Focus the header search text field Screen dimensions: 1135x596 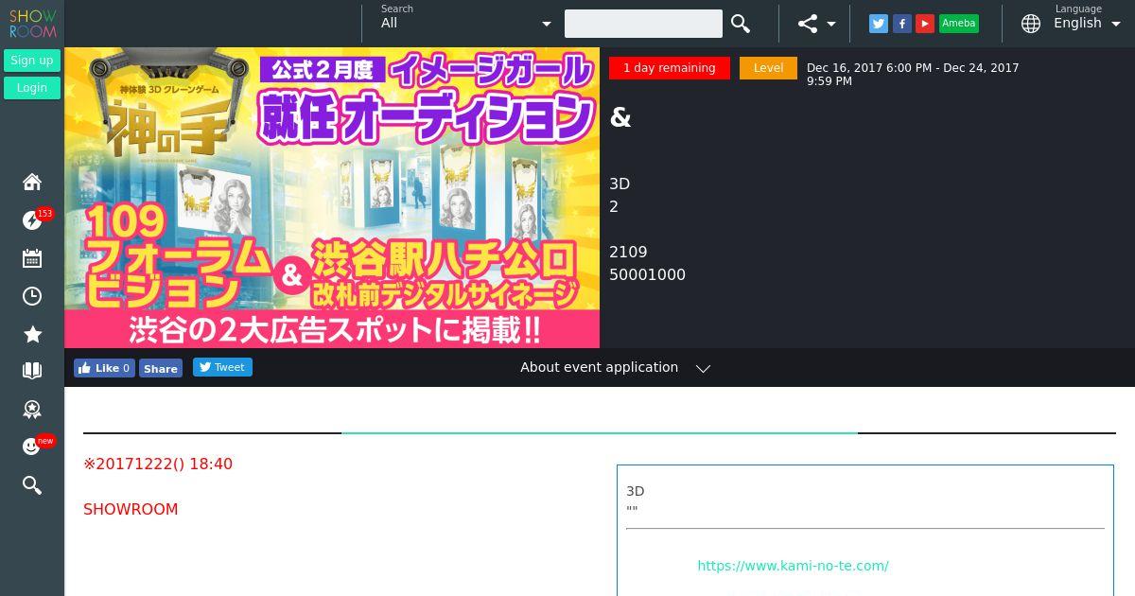(x=643, y=24)
